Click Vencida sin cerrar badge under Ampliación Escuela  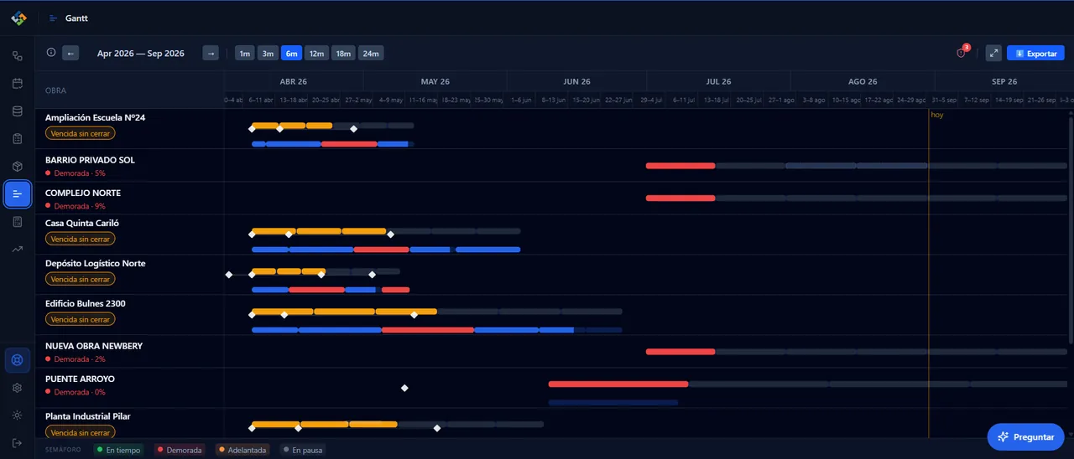(81, 133)
